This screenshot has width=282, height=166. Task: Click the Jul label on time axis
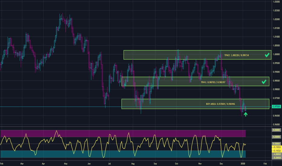(x=109, y=164)
